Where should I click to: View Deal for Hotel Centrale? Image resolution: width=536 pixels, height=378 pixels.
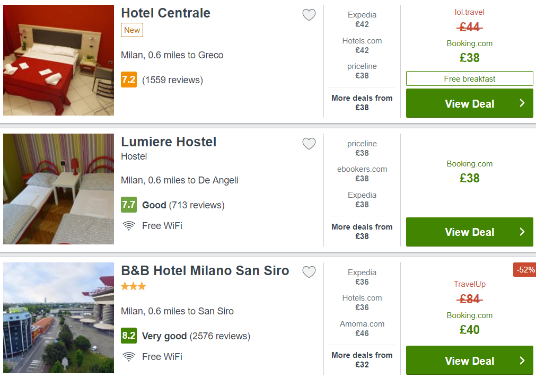pos(469,103)
